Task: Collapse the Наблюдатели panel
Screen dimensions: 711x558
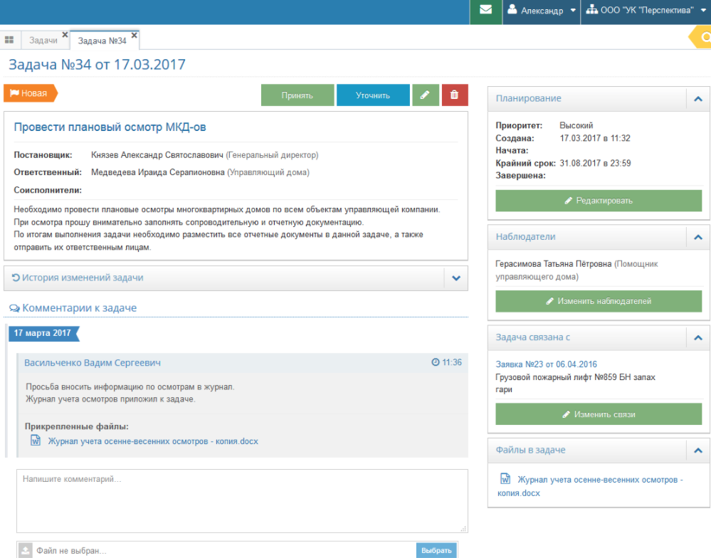Action: (697, 237)
